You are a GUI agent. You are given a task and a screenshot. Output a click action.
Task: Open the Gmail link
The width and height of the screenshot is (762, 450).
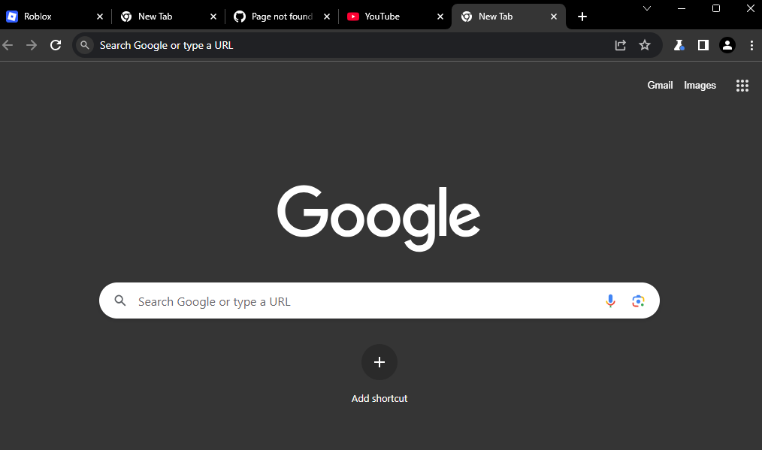pos(660,86)
